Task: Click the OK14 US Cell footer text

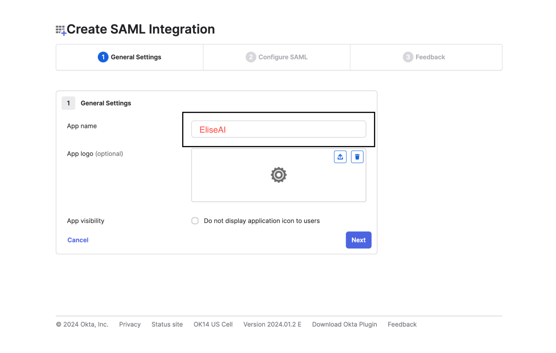Action: click(x=213, y=324)
